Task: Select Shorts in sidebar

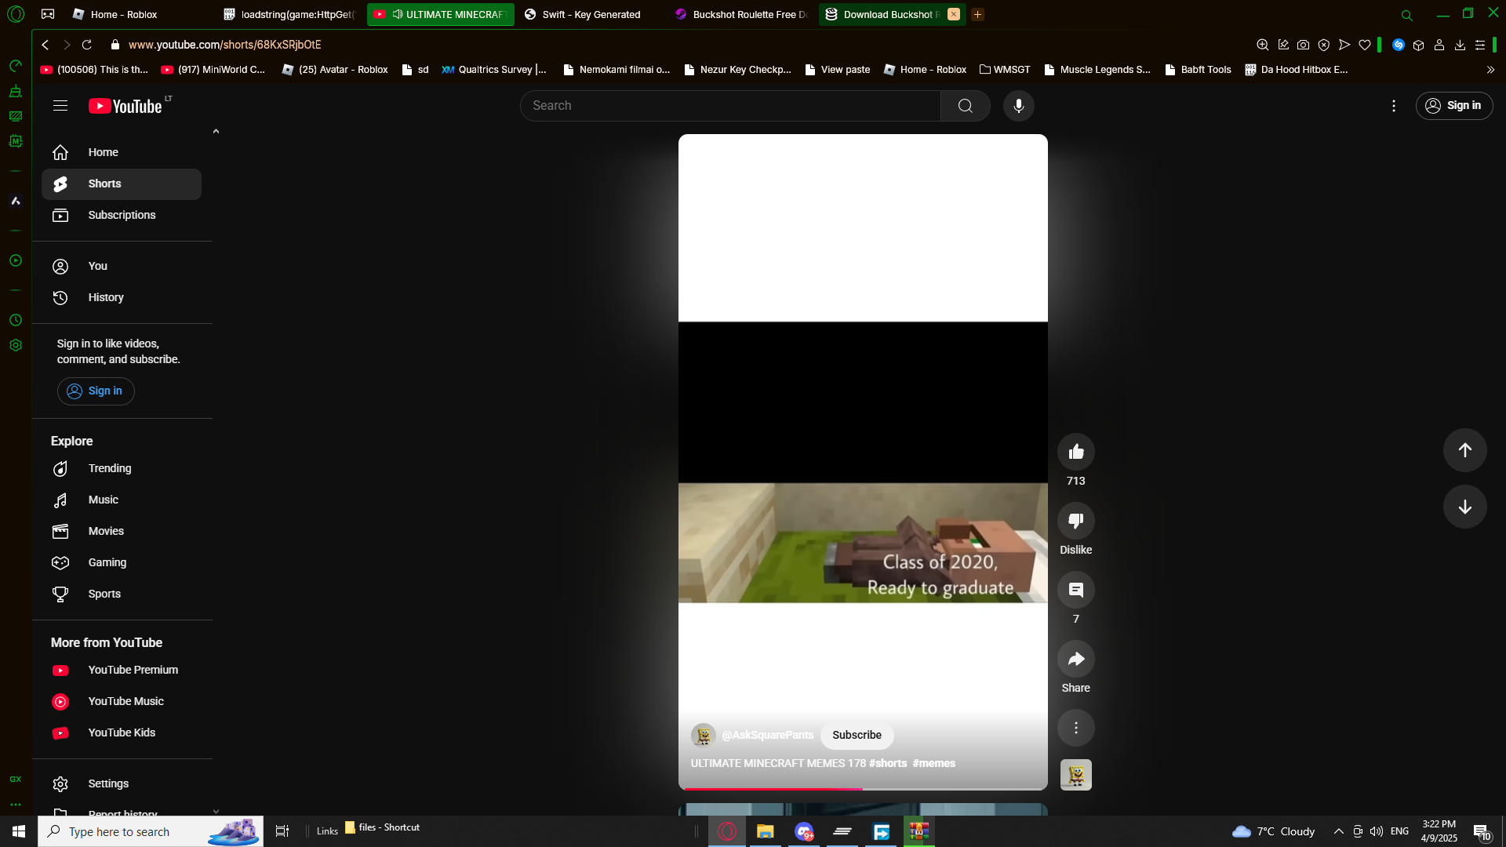Action: (x=122, y=184)
